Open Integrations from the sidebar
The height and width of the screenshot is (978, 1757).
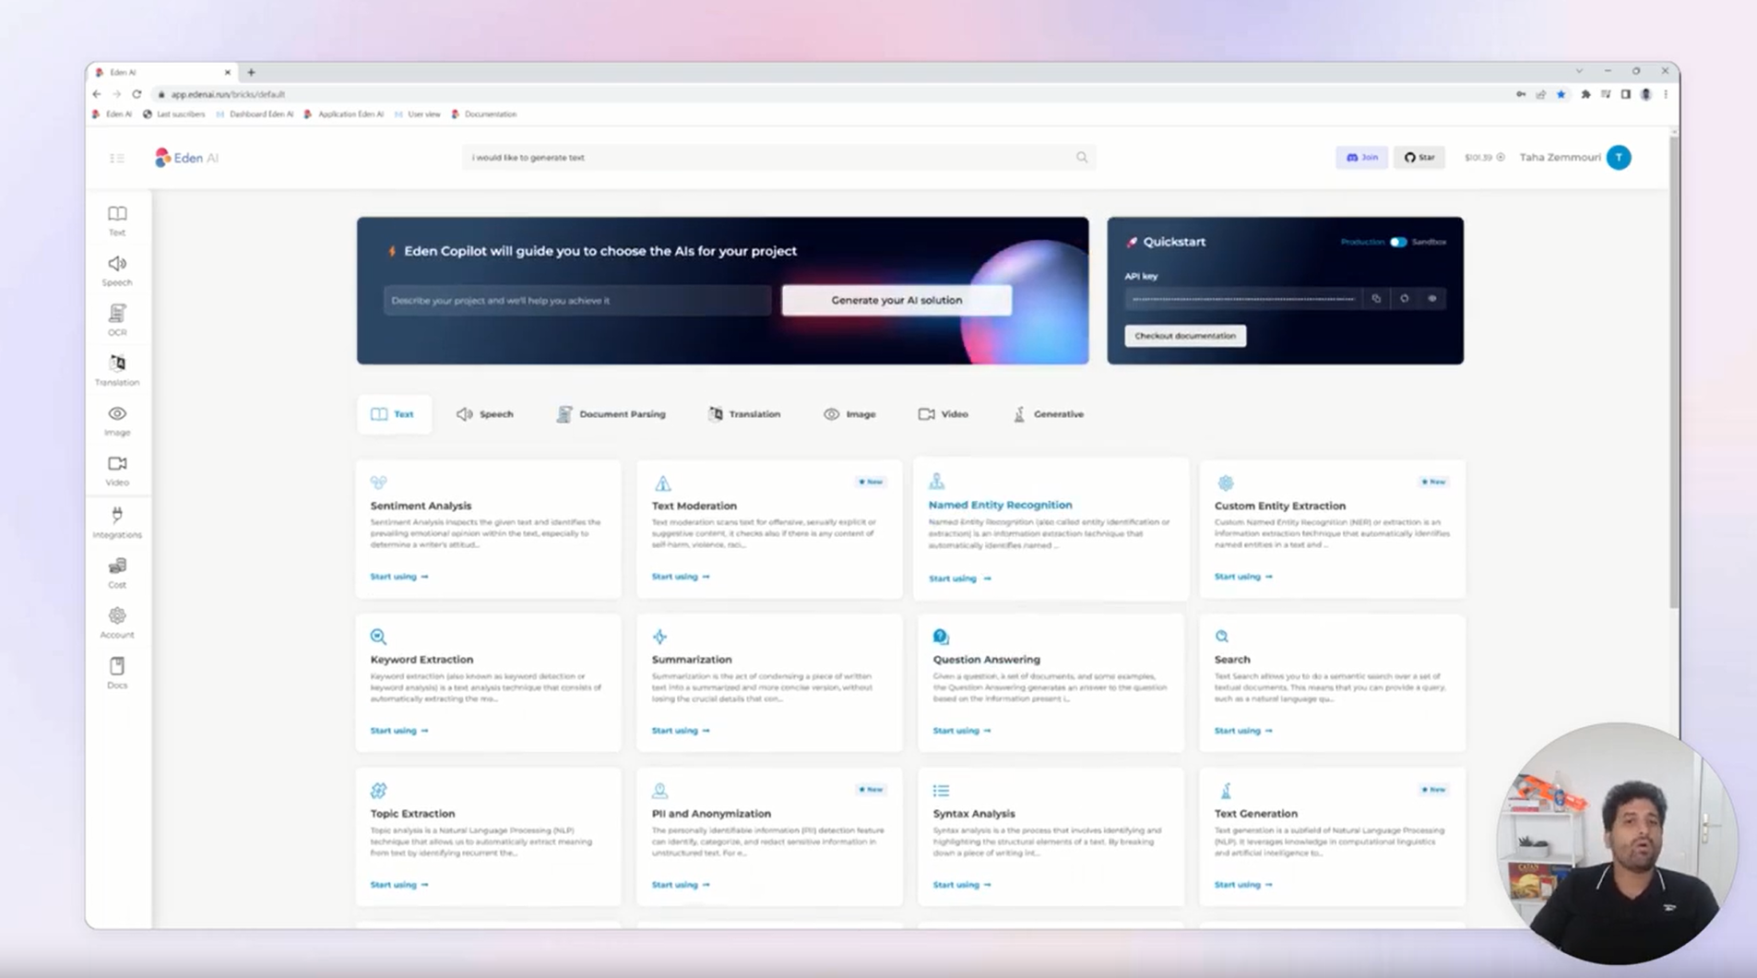point(117,522)
